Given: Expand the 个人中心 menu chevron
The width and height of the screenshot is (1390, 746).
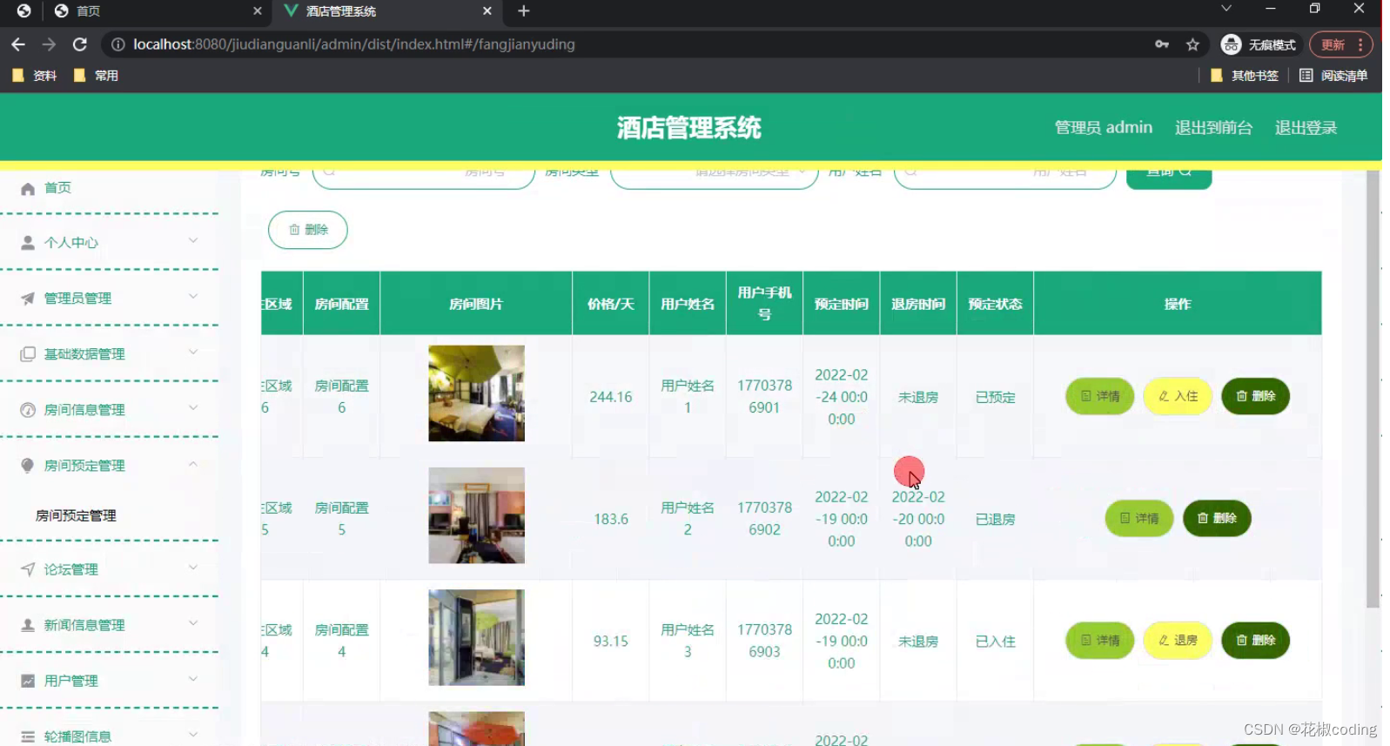Looking at the screenshot, I should (x=193, y=241).
